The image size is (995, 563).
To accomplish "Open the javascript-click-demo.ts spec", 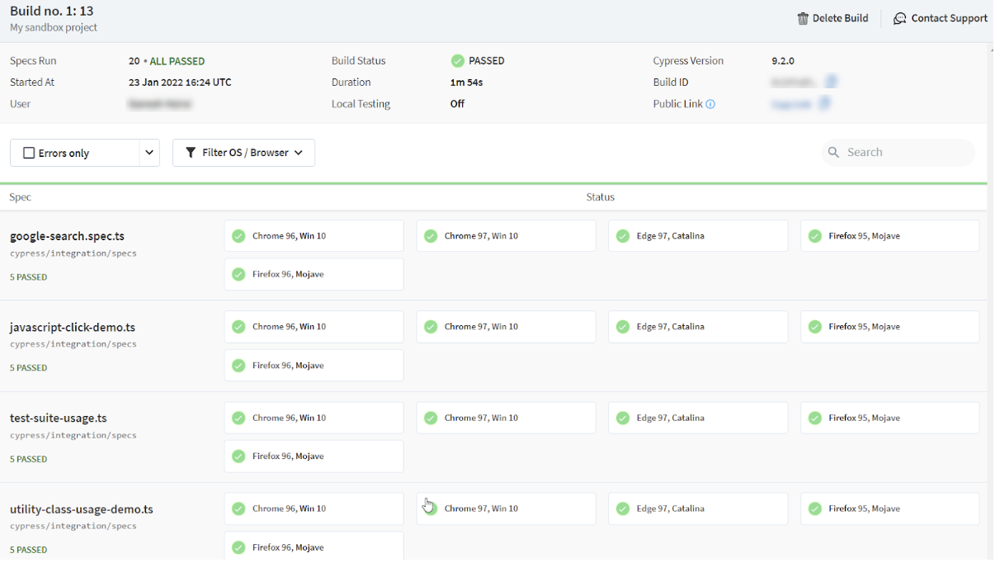I will point(73,327).
